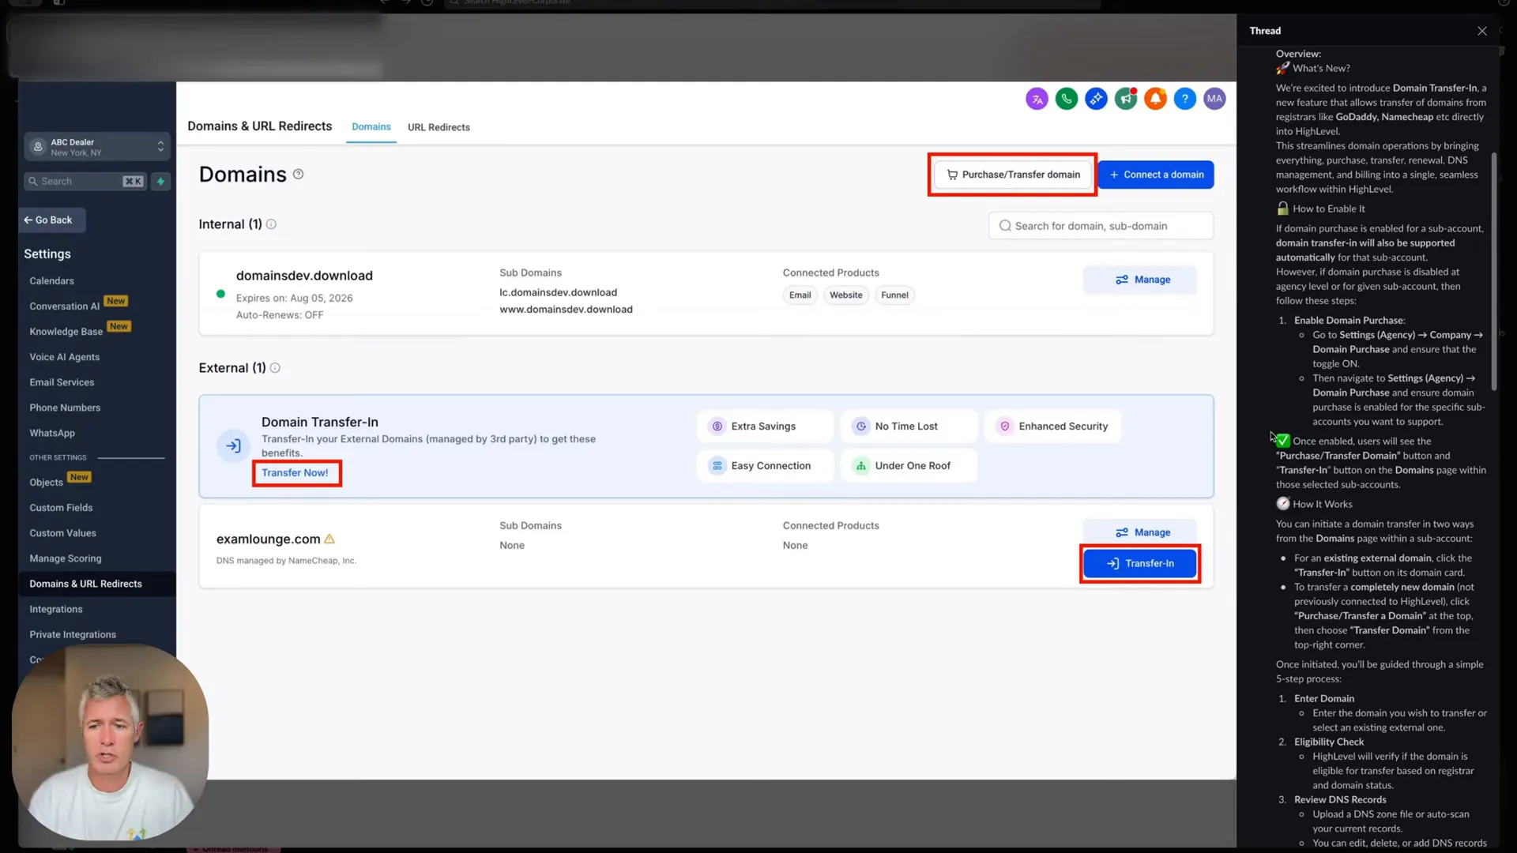This screenshot has width=1517, height=853.
Task: Click the blue rocket quick-actions icon
Action: pos(1096,99)
